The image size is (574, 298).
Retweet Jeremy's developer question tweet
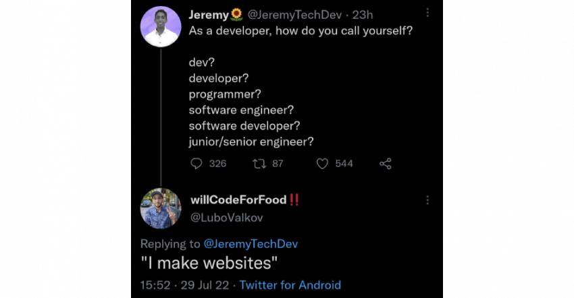pyautogui.click(x=258, y=164)
